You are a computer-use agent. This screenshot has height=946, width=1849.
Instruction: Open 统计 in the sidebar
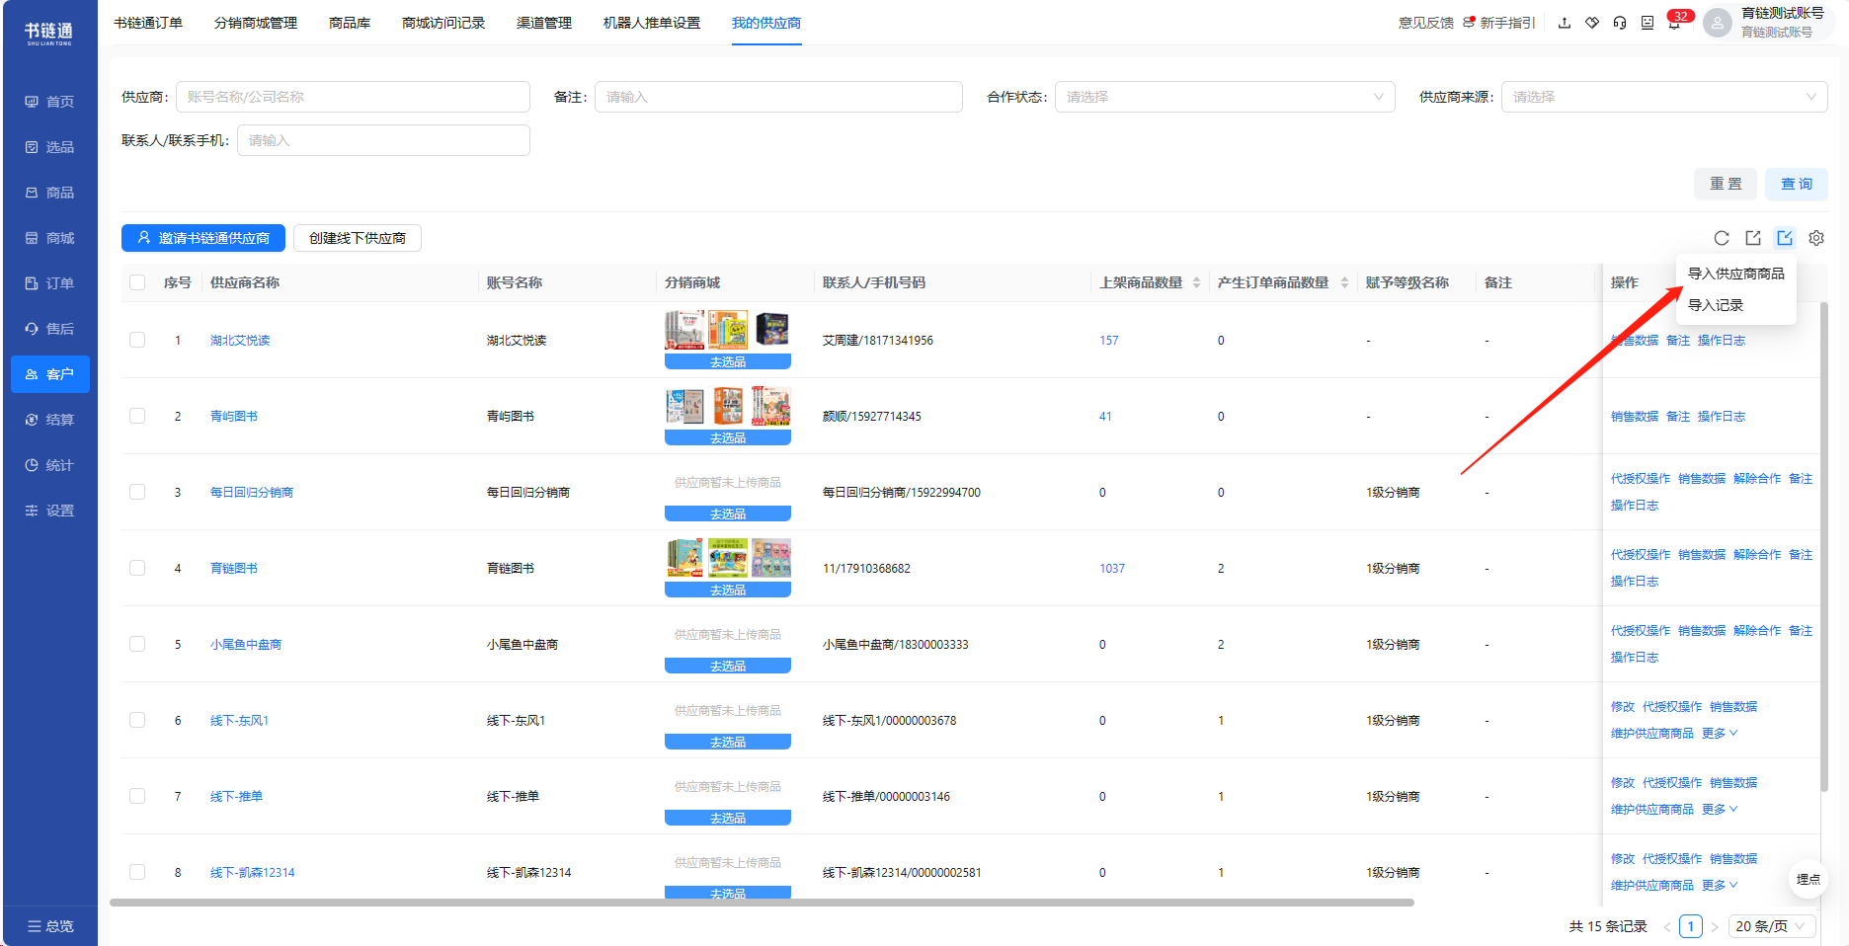(x=50, y=465)
